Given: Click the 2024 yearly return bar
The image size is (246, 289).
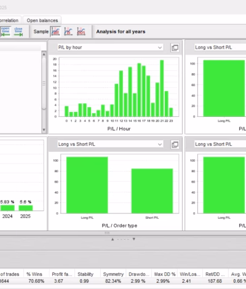Looking at the screenshot, I should point(7,208).
